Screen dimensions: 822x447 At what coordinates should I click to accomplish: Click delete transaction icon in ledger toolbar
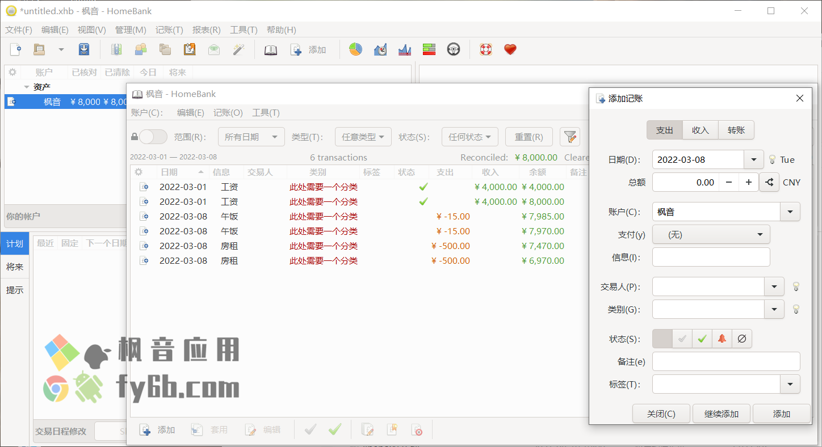(417, 430)
